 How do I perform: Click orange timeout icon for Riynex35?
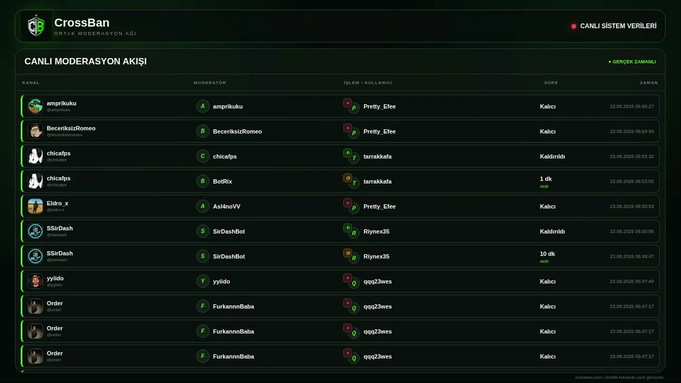347,253
